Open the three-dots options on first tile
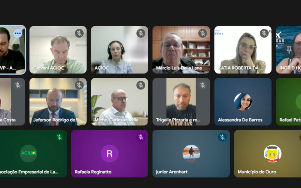301x188 pixels. 18,33
